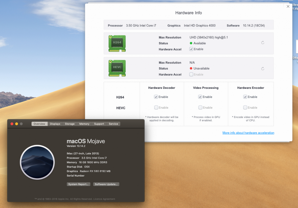
Task: Click the 16 GB 1600 MHz DDR3 text
Action: [x=93, y=162]
